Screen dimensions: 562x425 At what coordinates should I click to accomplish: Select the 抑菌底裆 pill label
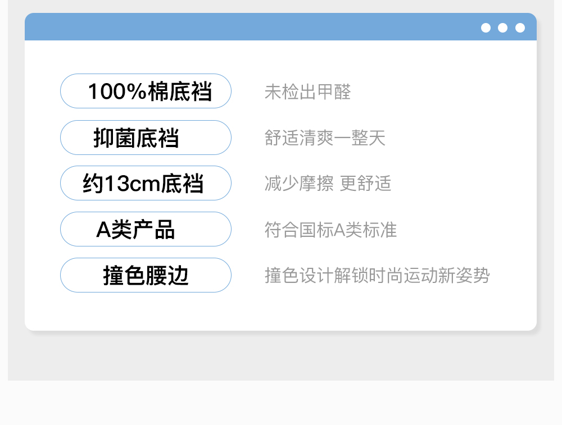click(x=146, y=138)
